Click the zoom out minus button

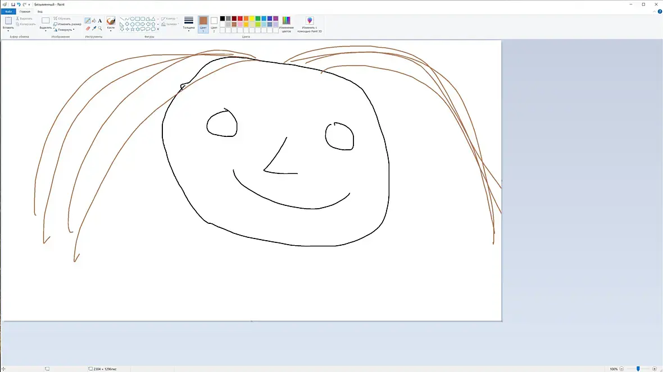[x=621, y=369]
